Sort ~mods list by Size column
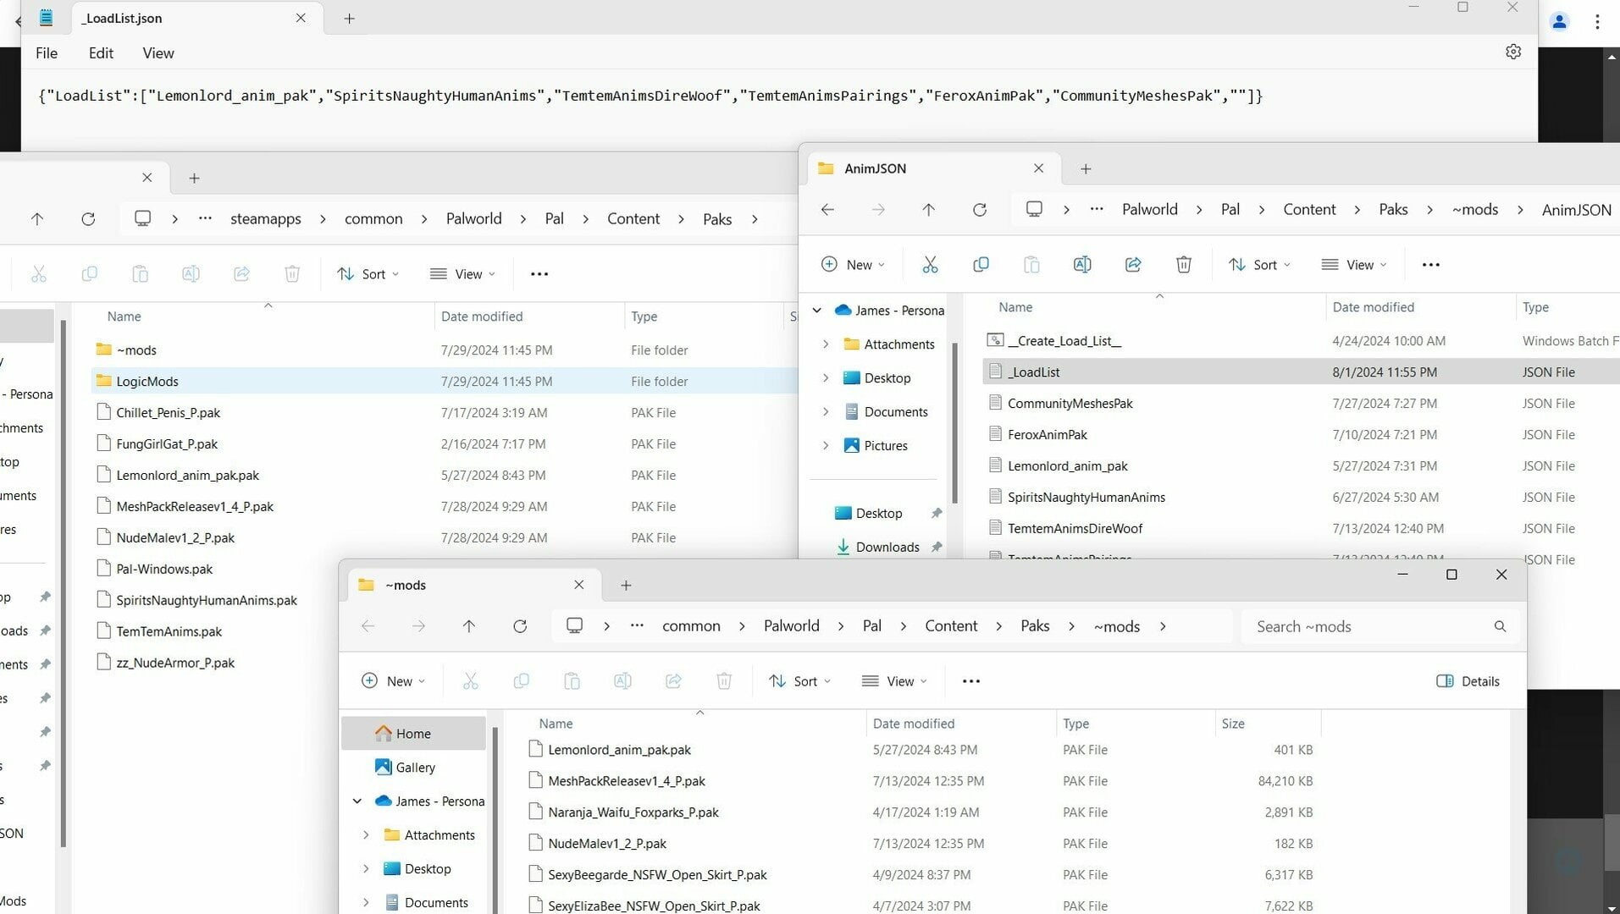1620x914 pixels. click(x=1233, y=724)
